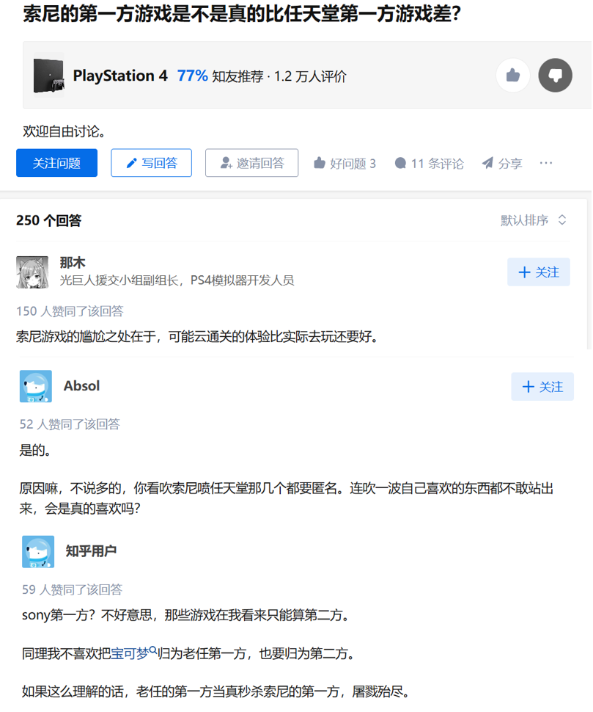Viewport: 593px width, 712px height.
Task: Follow user 那木 with 关注 button
Action: (538, 272)
